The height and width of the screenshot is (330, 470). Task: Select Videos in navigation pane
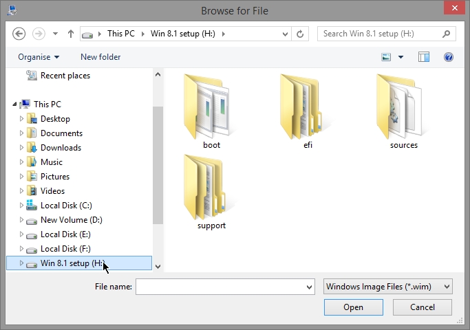pyautogui.click(x=52, y=190)
